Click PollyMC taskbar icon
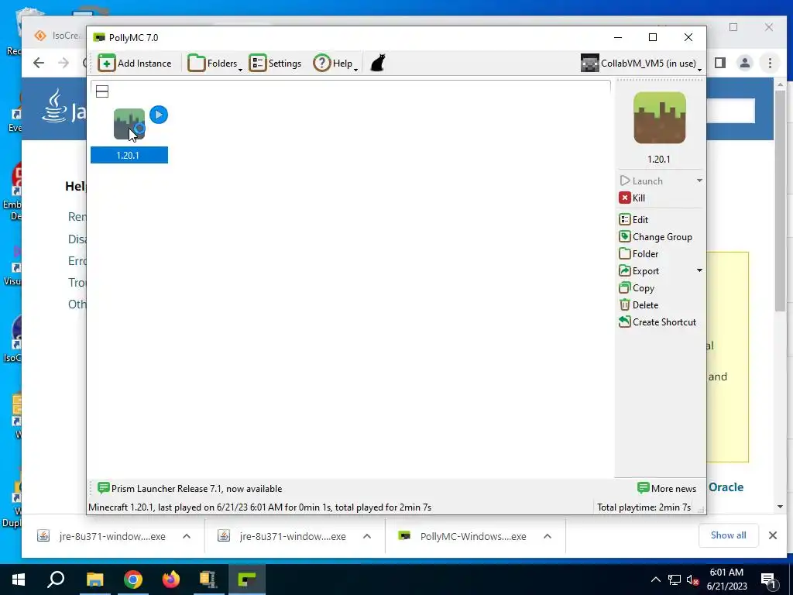 [247, 580]
